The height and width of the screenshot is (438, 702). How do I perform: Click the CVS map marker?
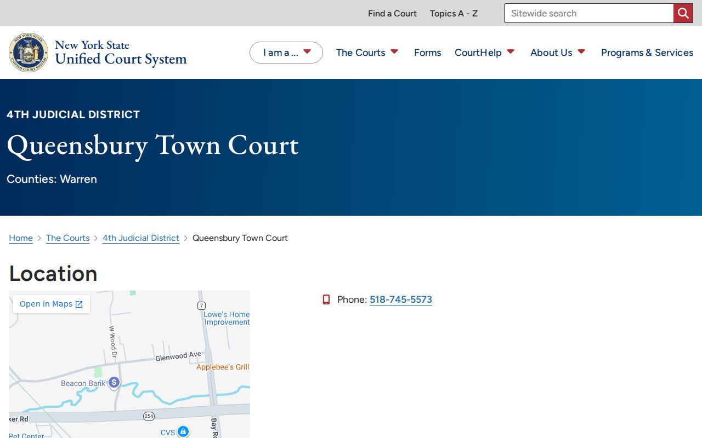tap(183, 432)
